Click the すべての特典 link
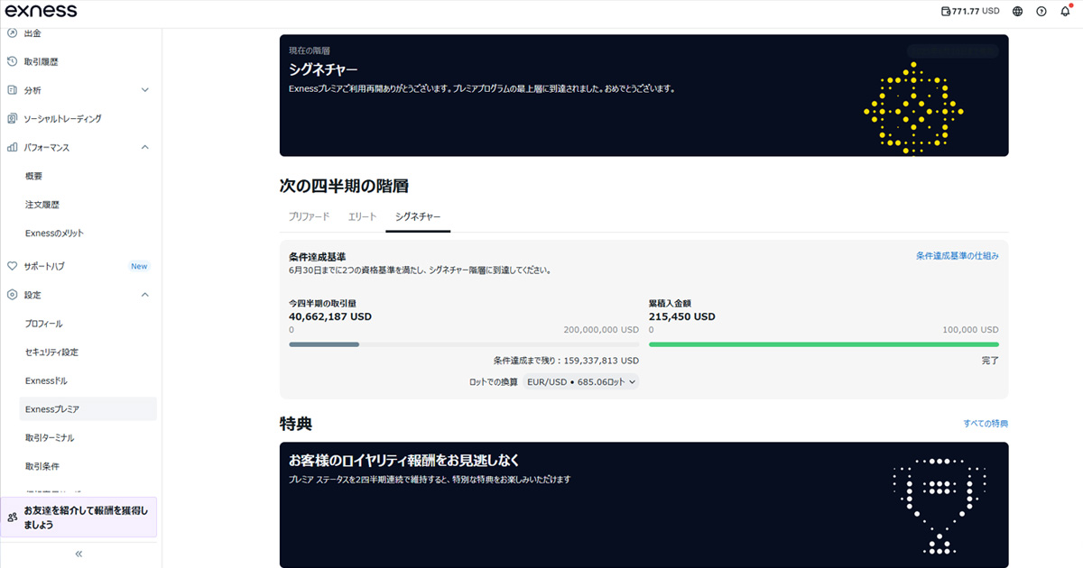Image resolution: width=1083 pixels, height=568 pixels. point(985,424)
